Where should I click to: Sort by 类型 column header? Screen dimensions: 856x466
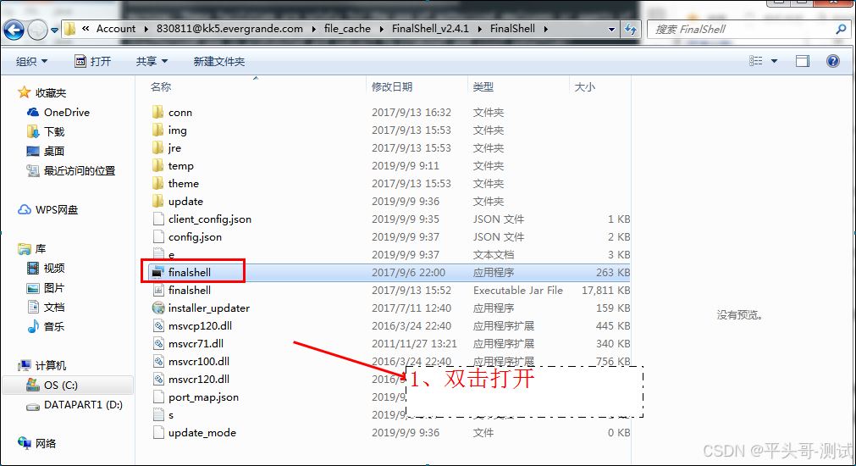483,87
